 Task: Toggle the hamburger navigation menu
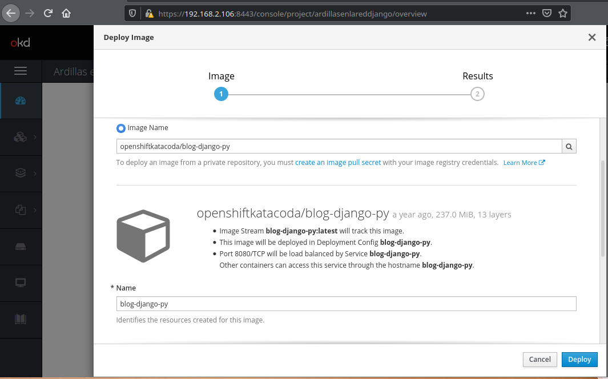[x=21, y=71]
